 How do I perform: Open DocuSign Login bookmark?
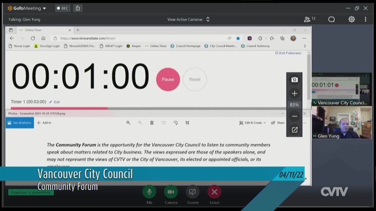47,46
